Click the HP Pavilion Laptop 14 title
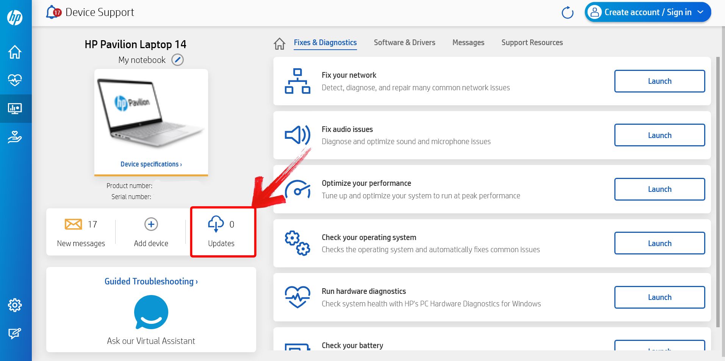 click(135, 44)
